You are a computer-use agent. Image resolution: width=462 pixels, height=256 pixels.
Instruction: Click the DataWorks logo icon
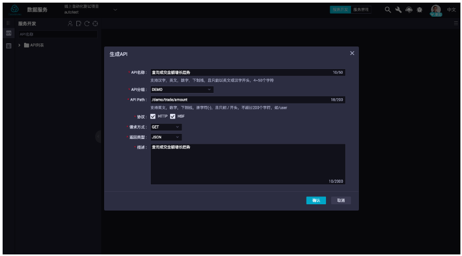click(x=15, y=9)
